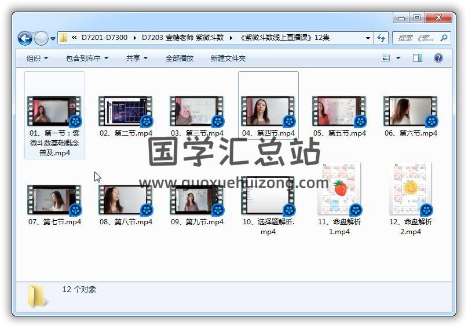
Task: Open the 组织 menu
Action: point(37,59)
